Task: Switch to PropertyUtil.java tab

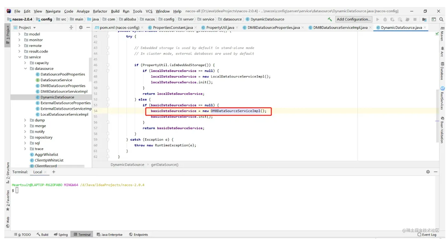Action: (x=220, y=28)
